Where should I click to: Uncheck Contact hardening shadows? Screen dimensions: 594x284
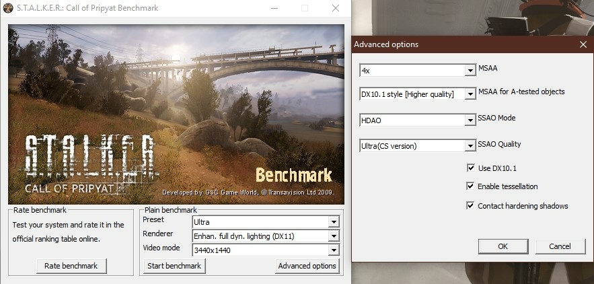(470, 205)
